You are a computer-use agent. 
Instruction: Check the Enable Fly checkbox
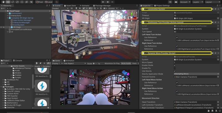click(x=175, y=68)
